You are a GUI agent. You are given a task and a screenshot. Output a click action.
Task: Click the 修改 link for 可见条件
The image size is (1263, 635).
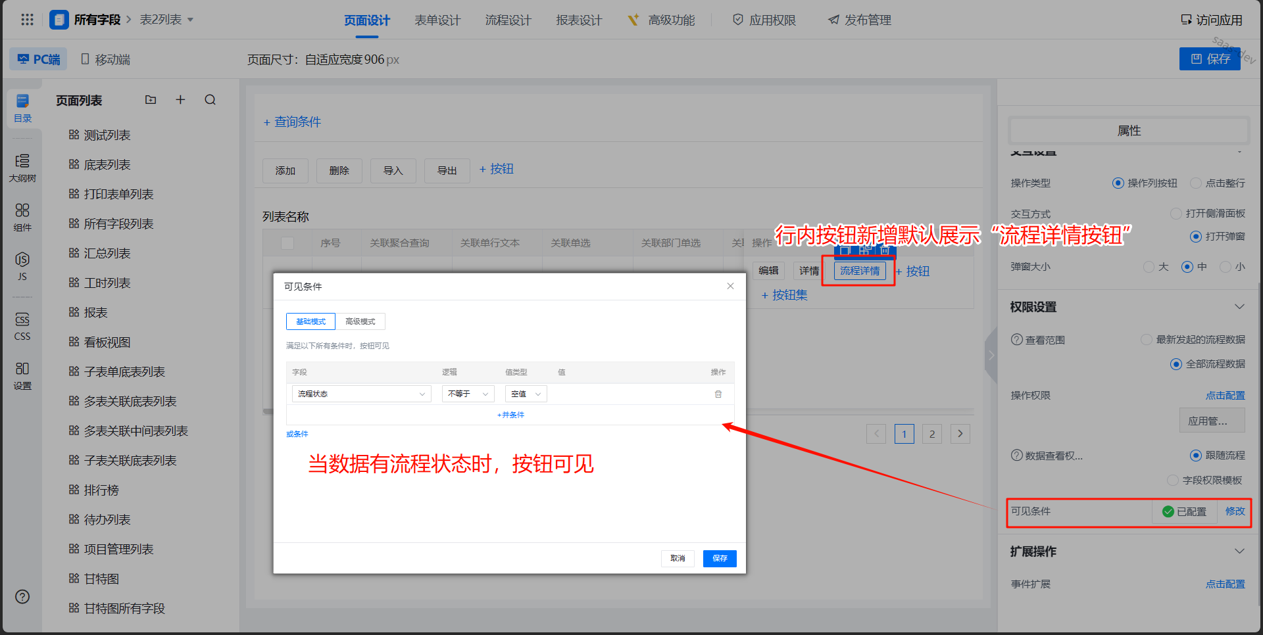(x=1235, y=511)
